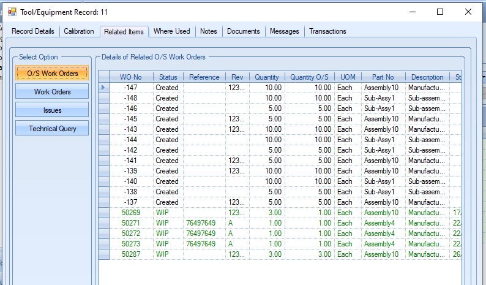Open the Documents tab
This screenshot has height=285, width=486.
pos(243,31)
